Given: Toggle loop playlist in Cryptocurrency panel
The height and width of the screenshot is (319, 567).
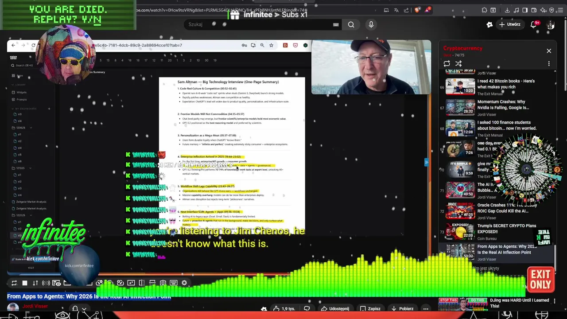Looking at the screenshot, I should tap(447, 64).
